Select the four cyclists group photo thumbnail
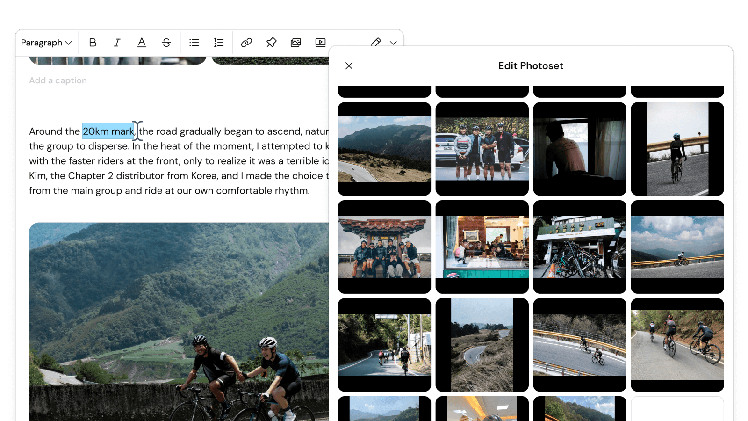Viewport: 748px width, 421px height. (x=482, y=149)
